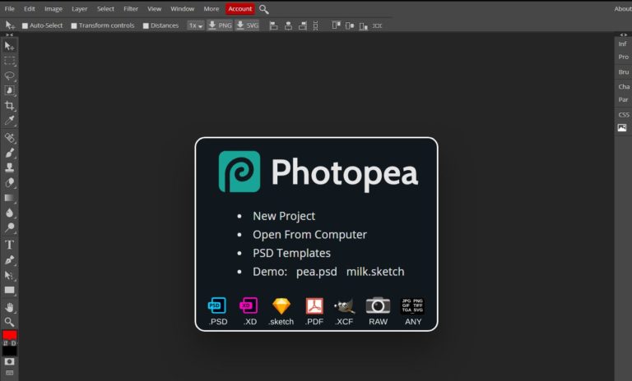Open the Layer menu
Image resolution: width=632 pixels, height=381 pixels.
pos(79,9)
